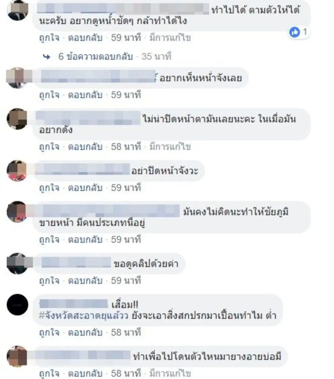View edit history on 'ไม่น่าปิดหน้าตา' comment

[170, 146]
